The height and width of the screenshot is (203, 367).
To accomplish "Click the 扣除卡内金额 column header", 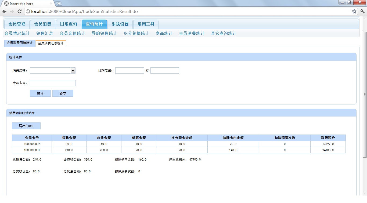I will 233,138.
